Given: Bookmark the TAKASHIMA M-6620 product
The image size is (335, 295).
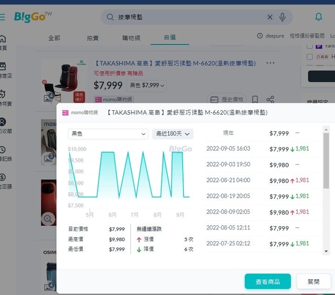Looking at the screenshot, I should click(x=255, y=99).
